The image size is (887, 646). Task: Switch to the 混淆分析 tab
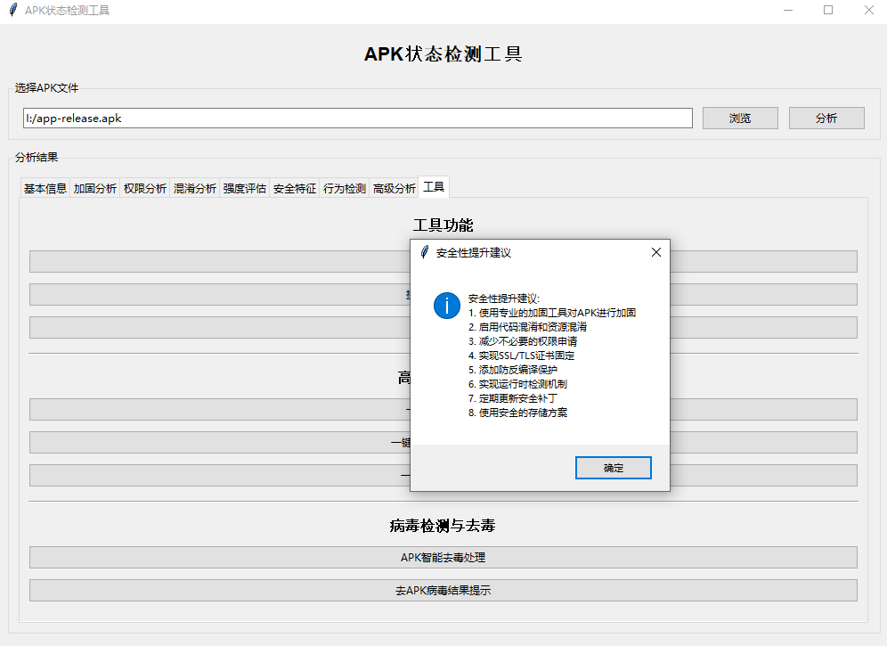pyautogui.click(x=194, y=186)
